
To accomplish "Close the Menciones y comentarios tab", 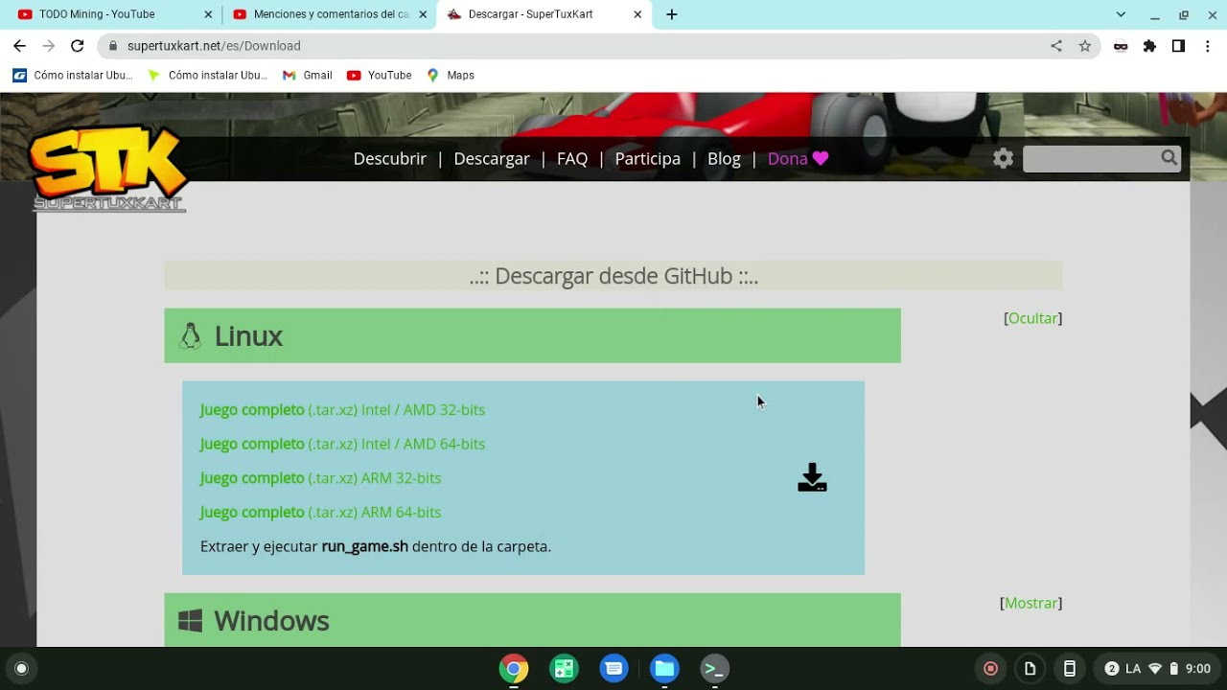I will [423, 14].
